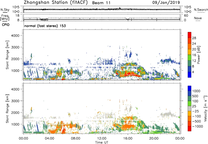Click the "Velocity [m s⁻¹]" color bar title
This screenshot has height=144, width=208.
205,108
